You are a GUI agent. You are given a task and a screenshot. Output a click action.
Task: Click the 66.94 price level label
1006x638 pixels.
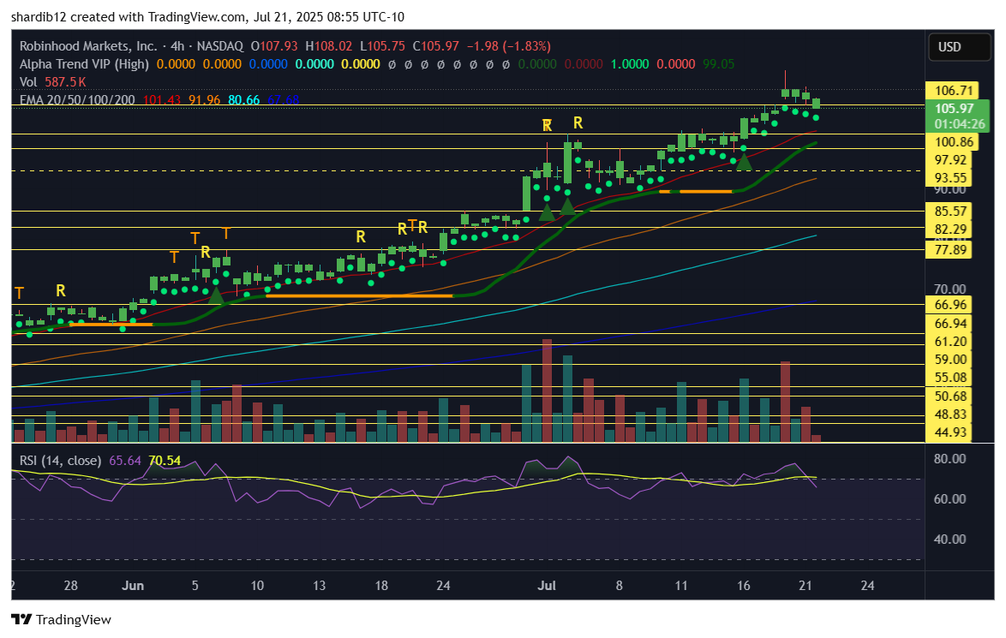950,323
